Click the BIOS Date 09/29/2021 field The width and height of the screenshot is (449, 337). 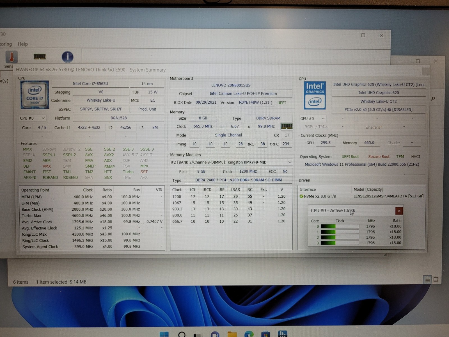206,103
